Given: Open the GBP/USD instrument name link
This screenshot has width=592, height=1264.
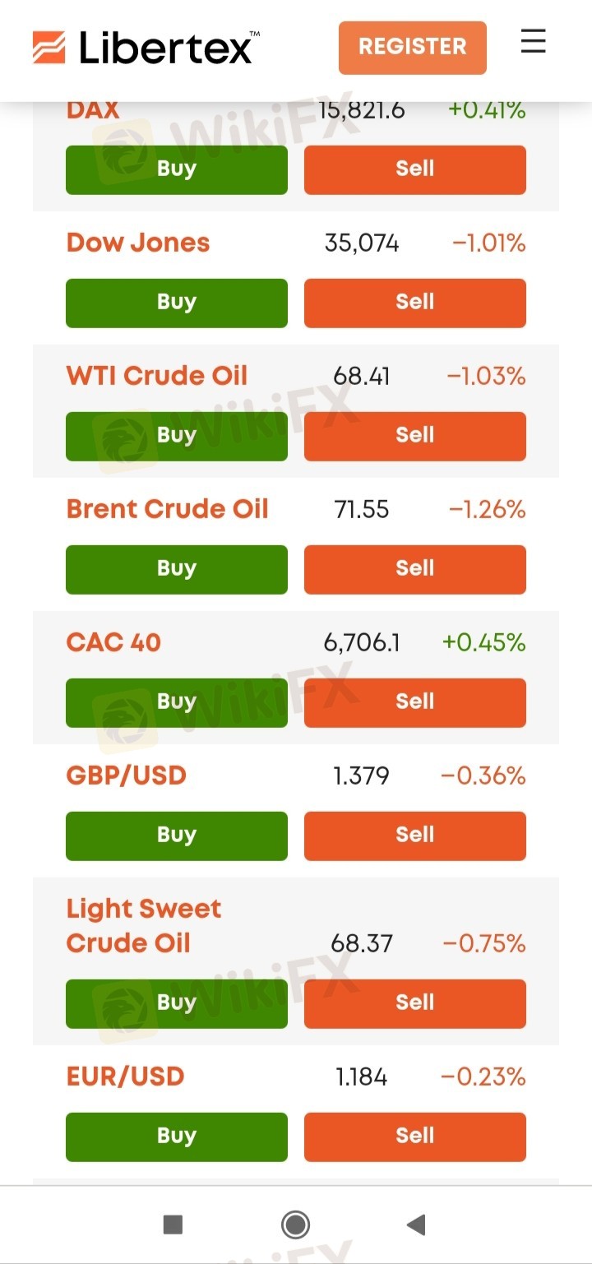Looking at the screenshot, I should pyautogui.click(x=127, y=776).
